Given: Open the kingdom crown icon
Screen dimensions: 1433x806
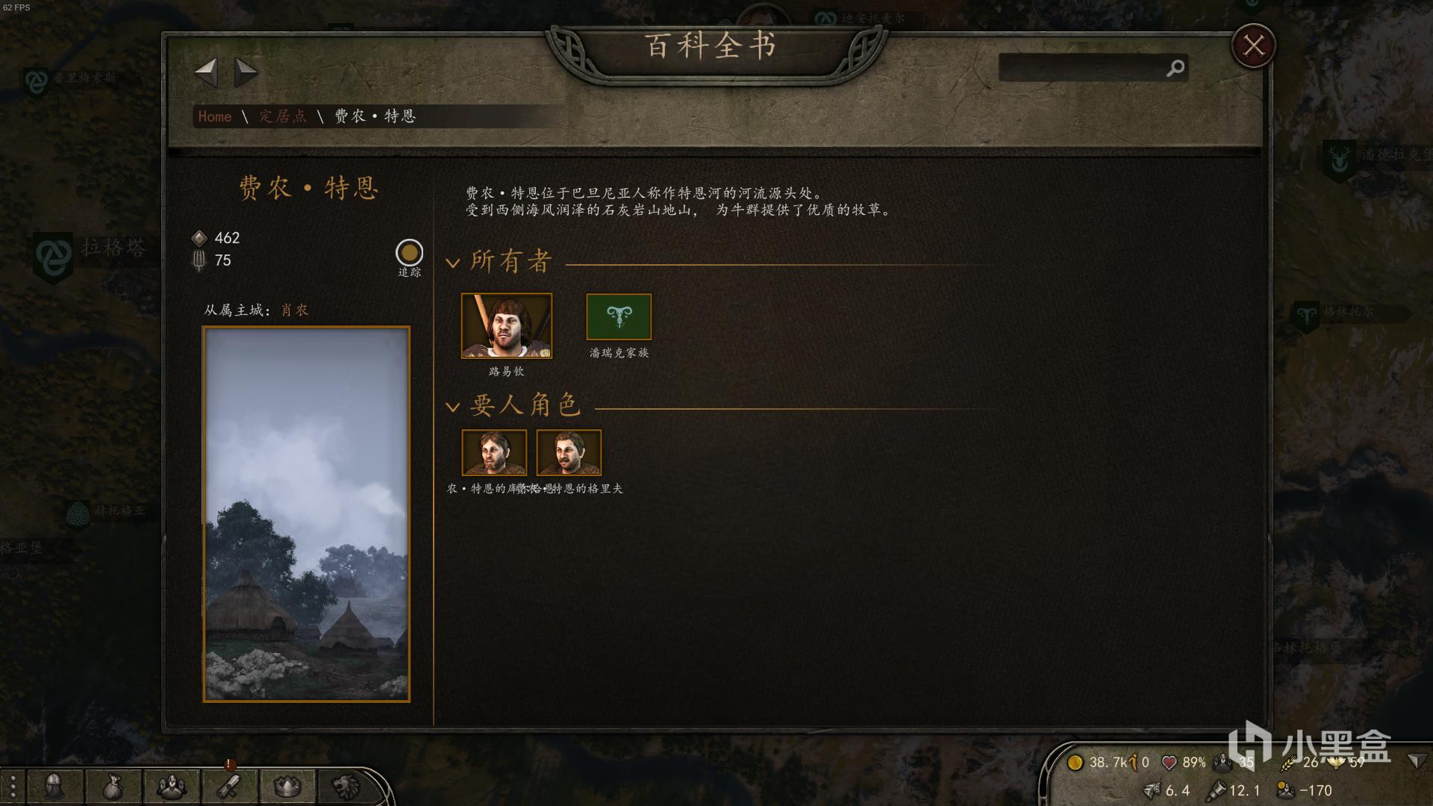Looking at the screenshot, I should coord(287,786).
